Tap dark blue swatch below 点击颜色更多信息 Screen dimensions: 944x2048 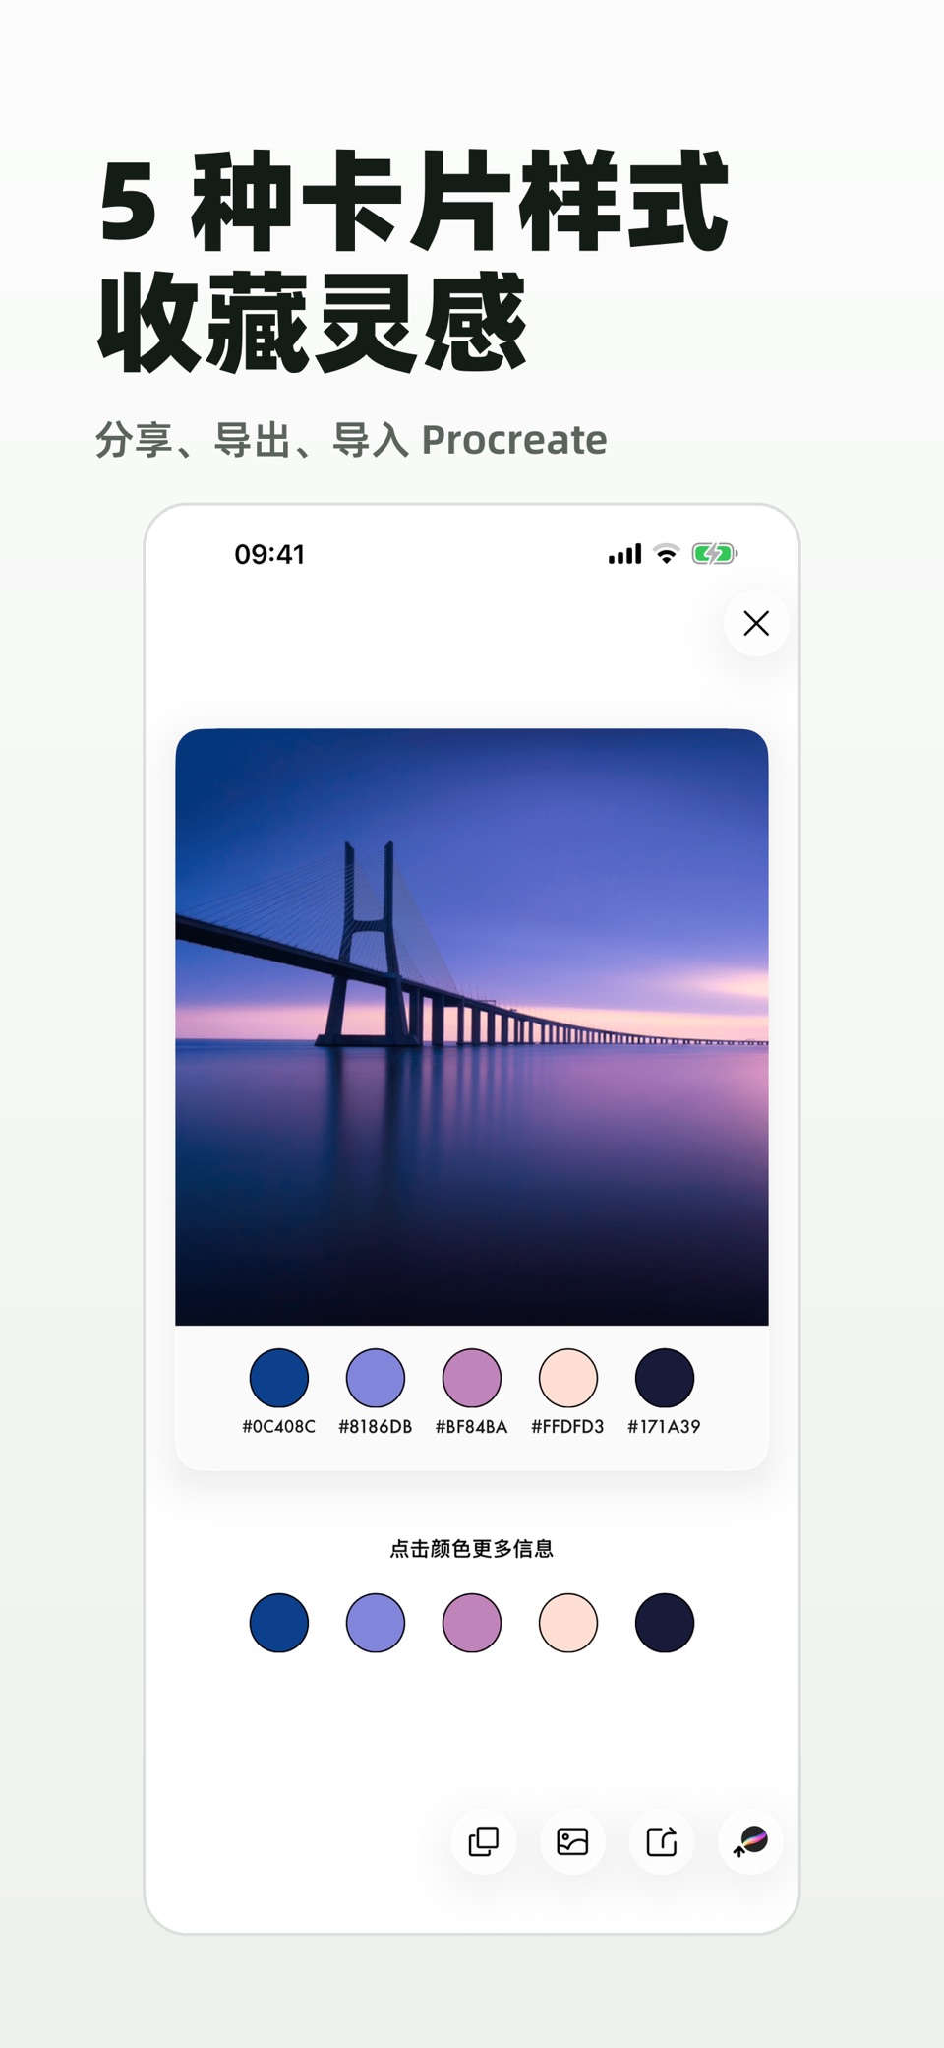pyautogui.click(x=279, y=1623)
